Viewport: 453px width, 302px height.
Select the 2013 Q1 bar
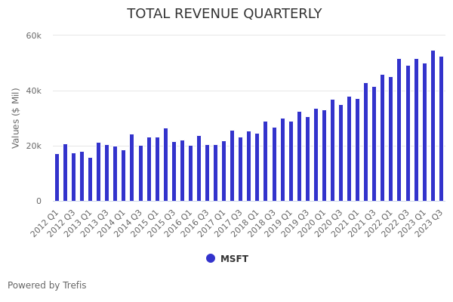point(90,180)
